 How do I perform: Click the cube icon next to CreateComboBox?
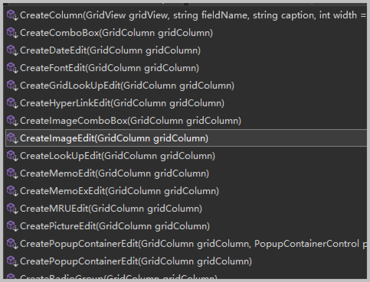point(12,33)
